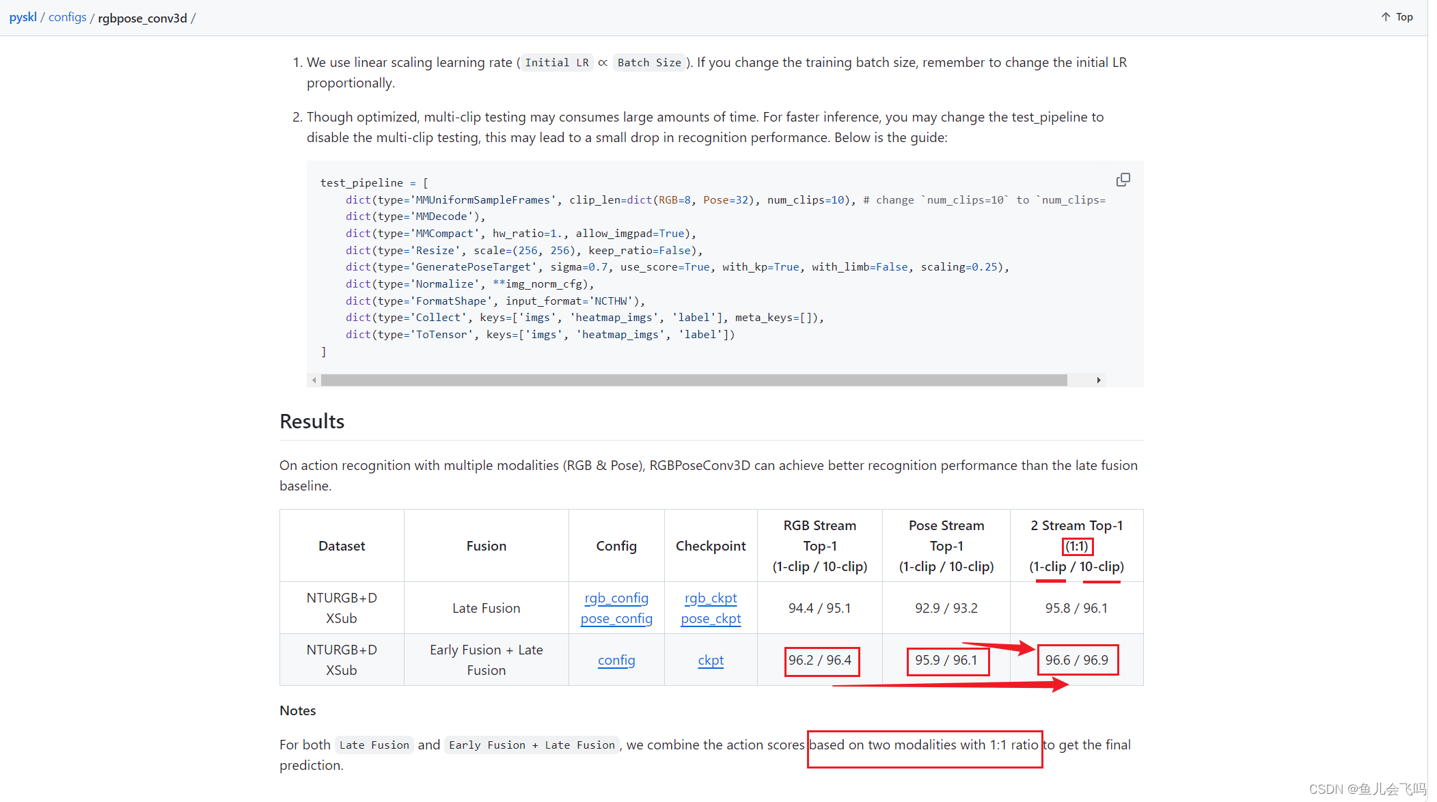Click the 96.2 / 96.4 RGB cell
1437x802 pixels.
(x=819, y=660)
